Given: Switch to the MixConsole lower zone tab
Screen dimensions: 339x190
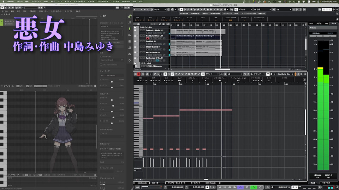Looking at the screenshot, I should click(142, 183).
